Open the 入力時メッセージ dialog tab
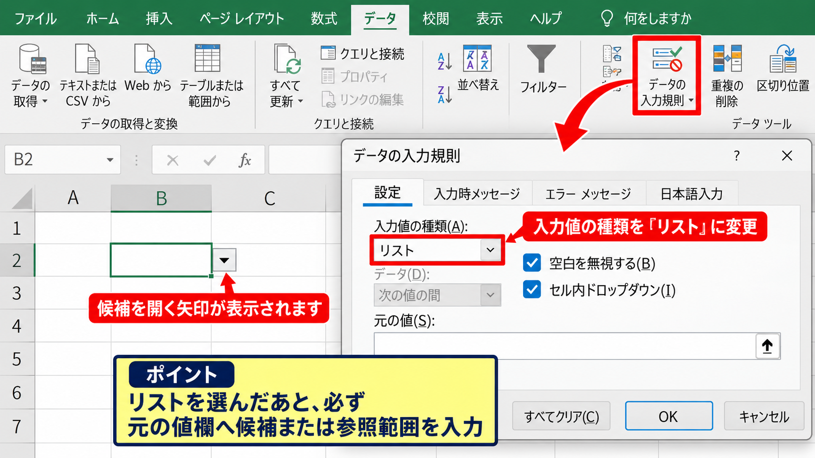This screenshot has height=458, width=815. pyautogui.click(x=477, y=194)
